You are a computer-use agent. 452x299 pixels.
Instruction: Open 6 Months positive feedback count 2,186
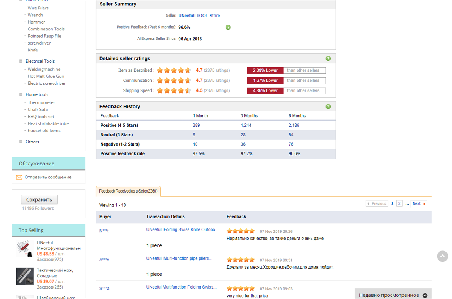[294, 125]
